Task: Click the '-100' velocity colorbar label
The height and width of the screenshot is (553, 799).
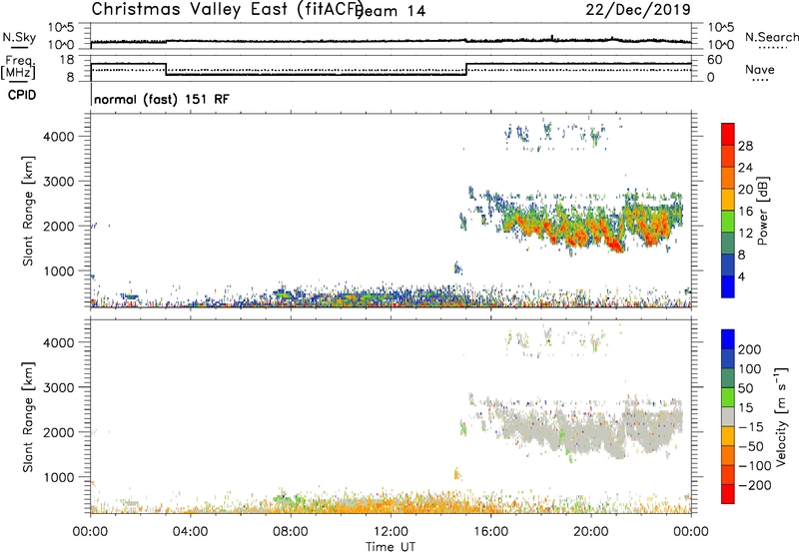Action: pyautogui.click(x=755, y=466)
